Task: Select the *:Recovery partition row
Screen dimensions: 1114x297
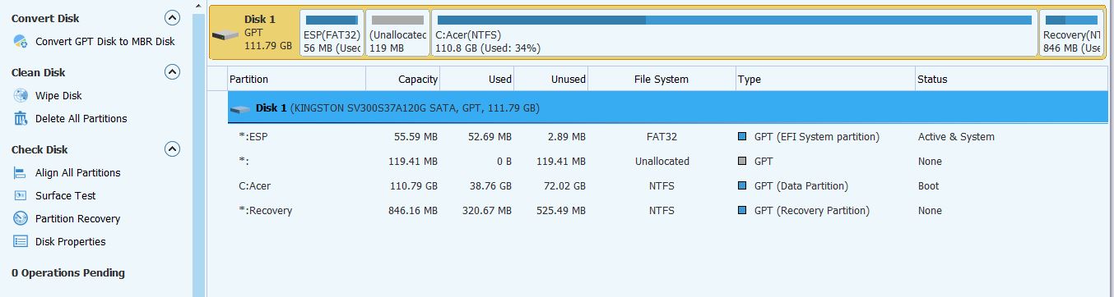Action: coord(667,211)
